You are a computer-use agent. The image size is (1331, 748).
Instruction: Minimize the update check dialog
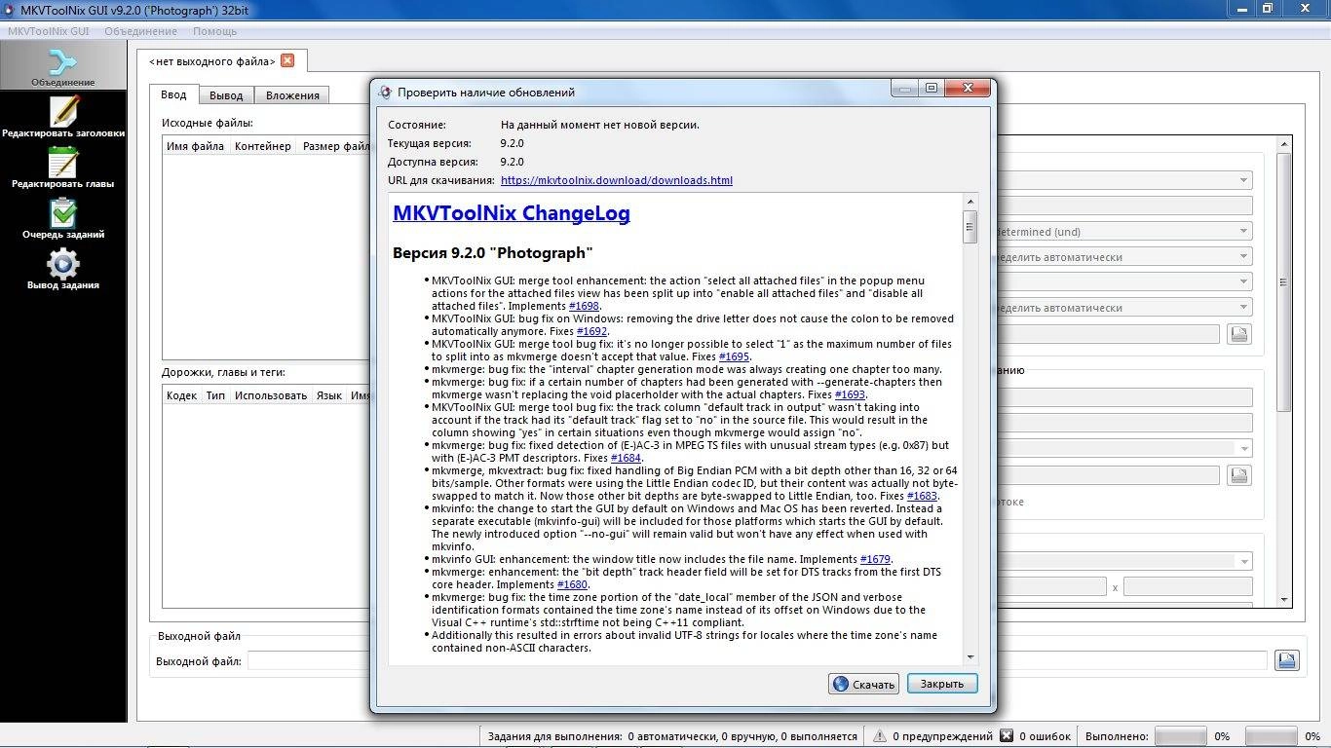click(906, 89)
